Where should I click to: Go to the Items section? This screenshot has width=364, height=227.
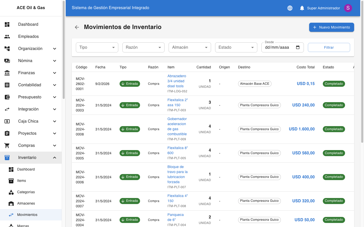point(22,181)
